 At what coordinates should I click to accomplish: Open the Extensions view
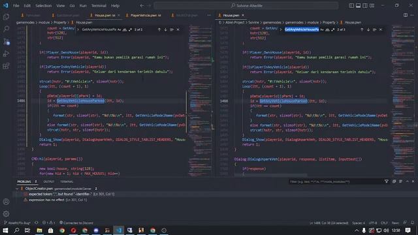pos(6,66)
